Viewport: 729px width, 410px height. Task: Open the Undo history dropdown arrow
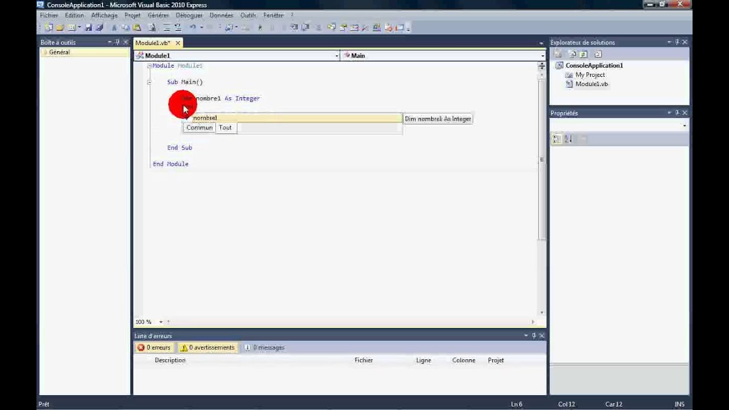(201, 27)
